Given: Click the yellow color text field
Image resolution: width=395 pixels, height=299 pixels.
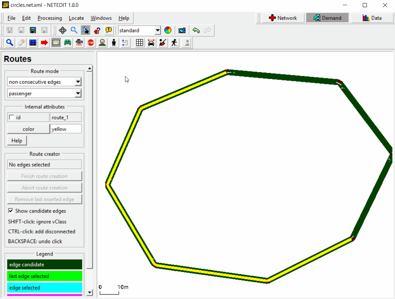Looking at the screenshot, I should (x=66, y=129).
